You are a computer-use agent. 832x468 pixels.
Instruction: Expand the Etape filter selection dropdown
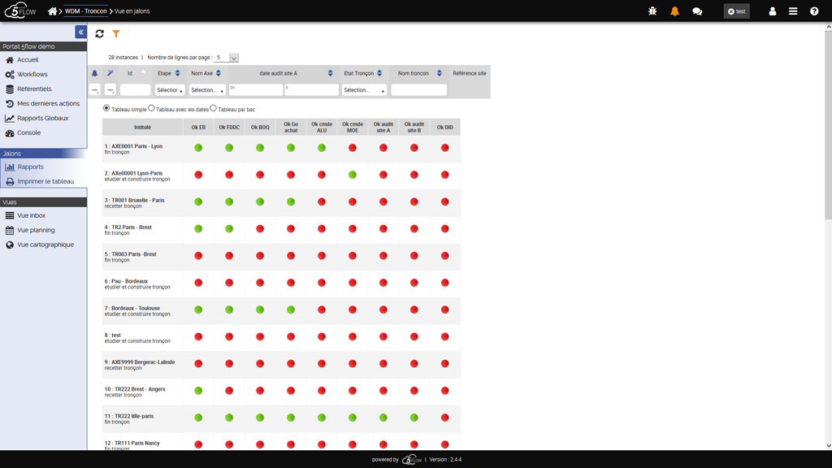click(169, 90)
